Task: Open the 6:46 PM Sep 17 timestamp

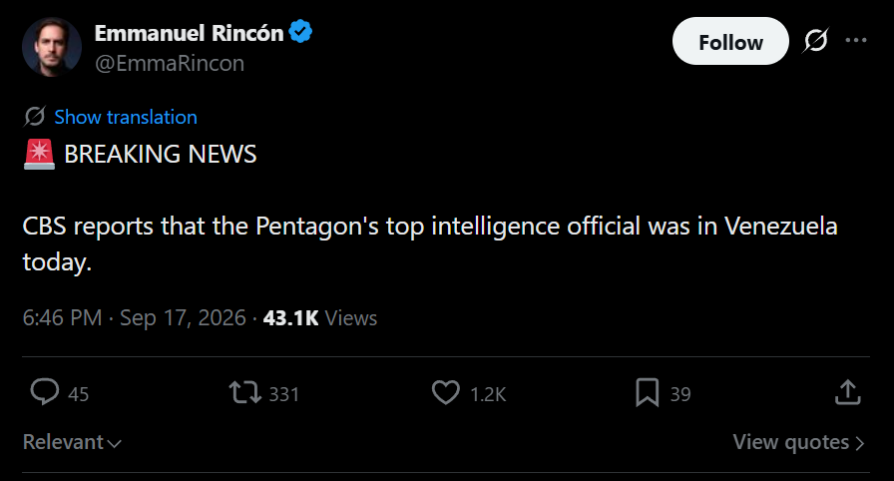Action: pos(134,317)
